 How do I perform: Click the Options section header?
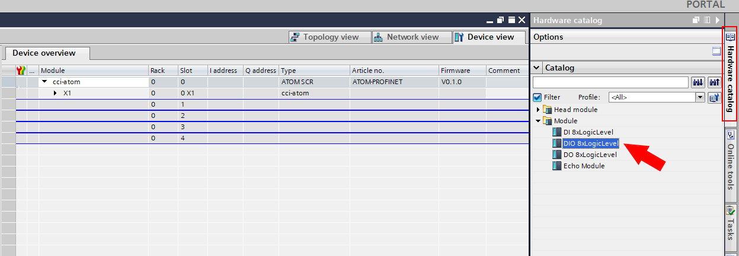[626, 37]
